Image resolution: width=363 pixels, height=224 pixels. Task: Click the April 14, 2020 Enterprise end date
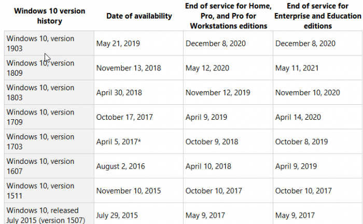[x=298, y=117]
